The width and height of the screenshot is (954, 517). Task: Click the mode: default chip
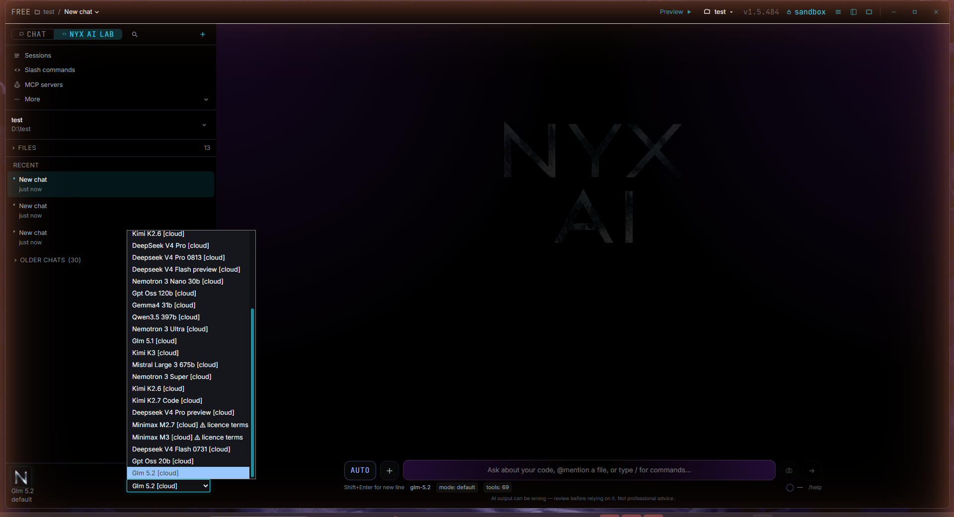[457, 488]
